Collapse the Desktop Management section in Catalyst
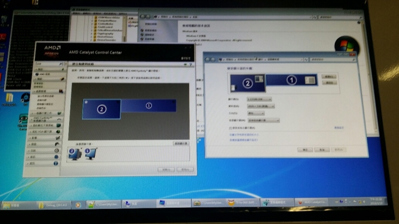The height and width of the screenshot is (224, 399). pos(48,91)
